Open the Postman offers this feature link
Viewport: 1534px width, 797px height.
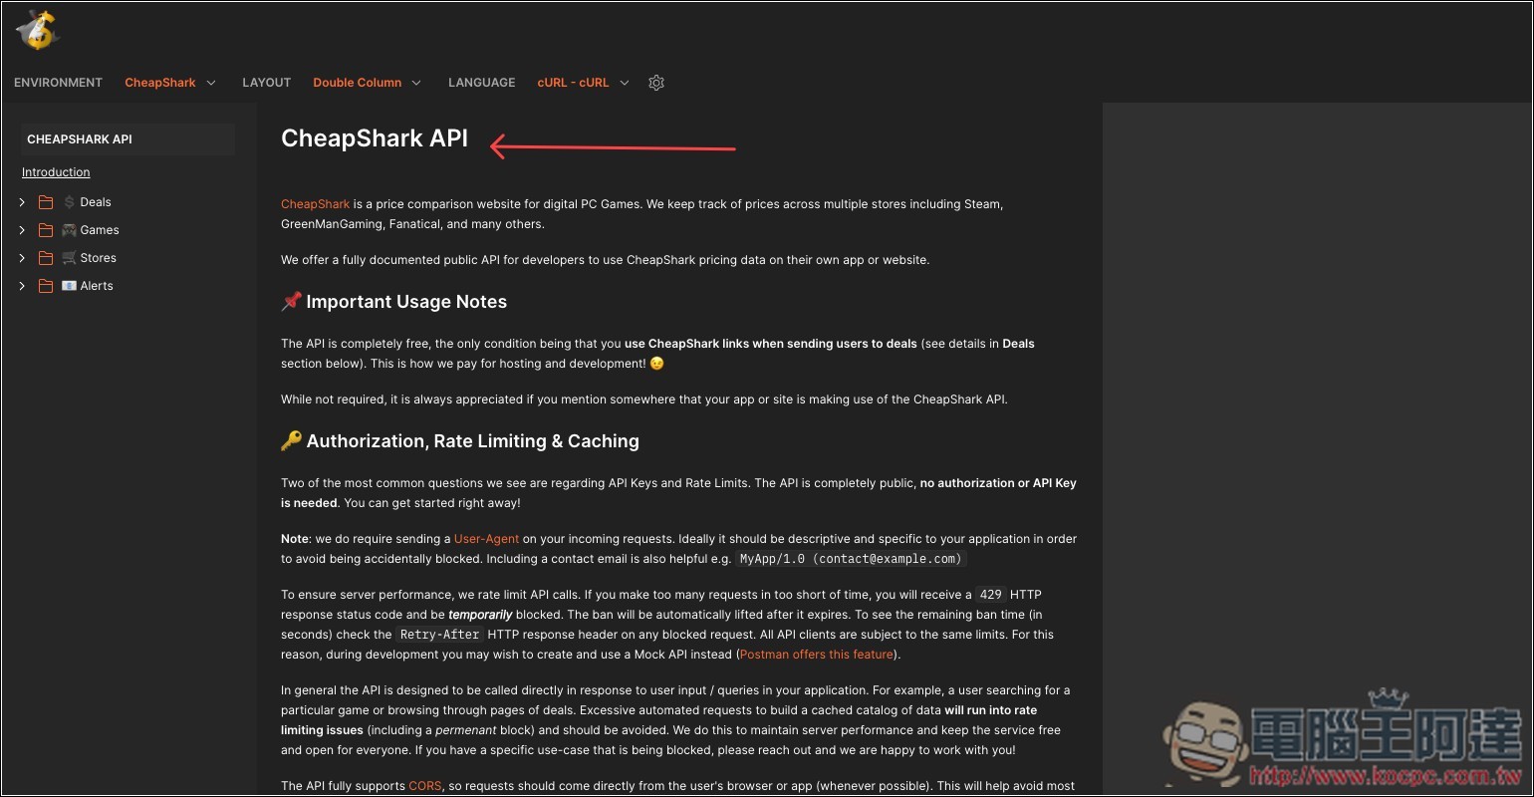click(x=817, y=655)
